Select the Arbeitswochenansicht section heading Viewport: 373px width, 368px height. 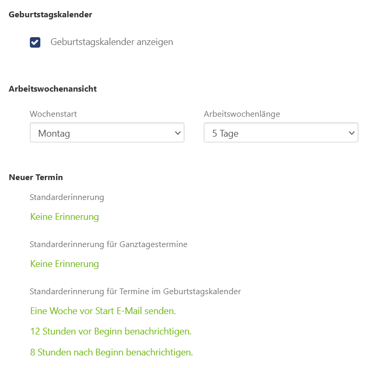[53, 89]
